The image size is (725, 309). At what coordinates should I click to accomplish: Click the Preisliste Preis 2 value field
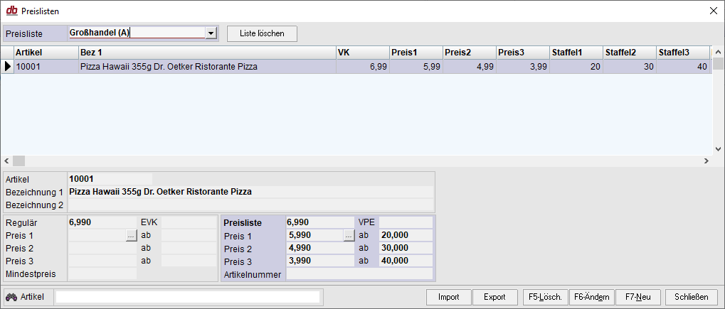[x=319, y=248]
